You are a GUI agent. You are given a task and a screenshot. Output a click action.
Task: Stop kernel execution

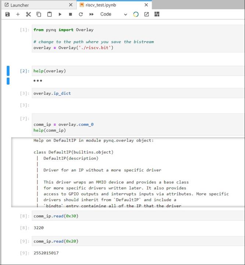coord(71,14)
